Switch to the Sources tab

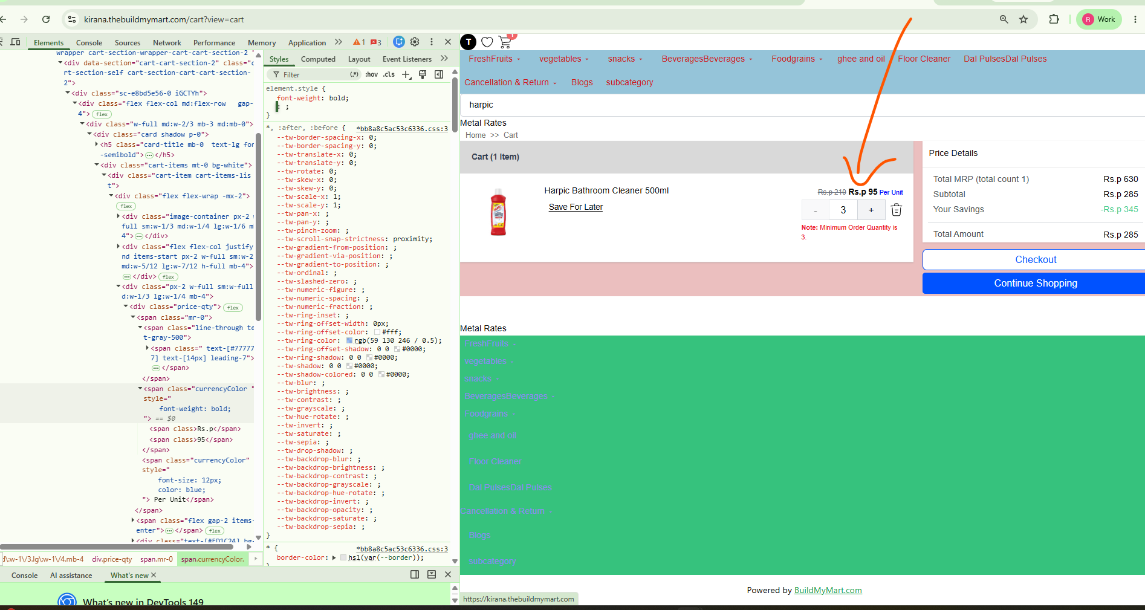tap(128, 42)
